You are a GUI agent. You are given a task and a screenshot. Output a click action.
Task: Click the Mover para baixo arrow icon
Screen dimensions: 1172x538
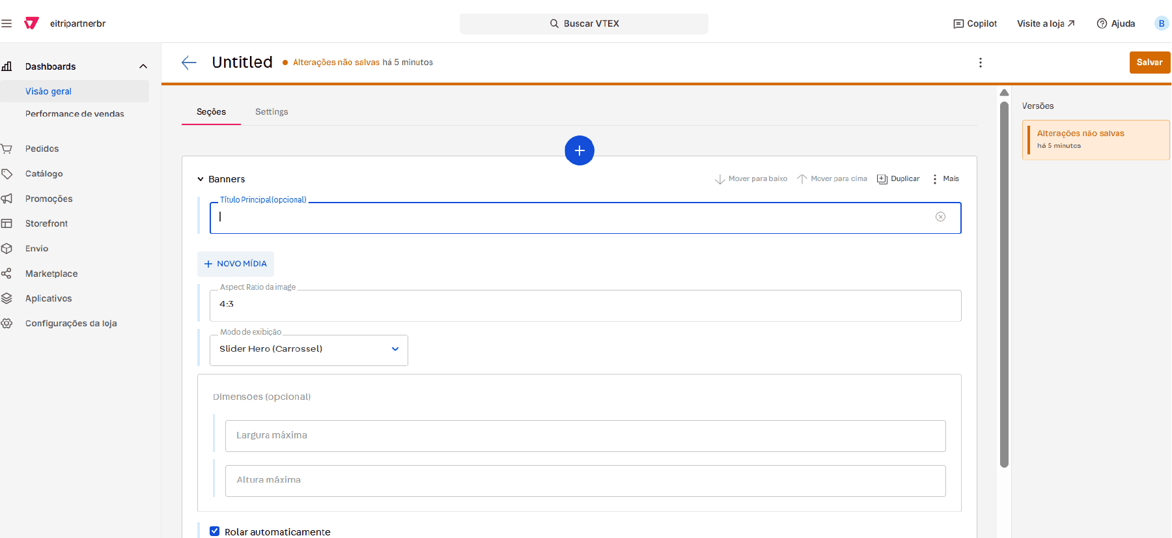coord(719,179)
